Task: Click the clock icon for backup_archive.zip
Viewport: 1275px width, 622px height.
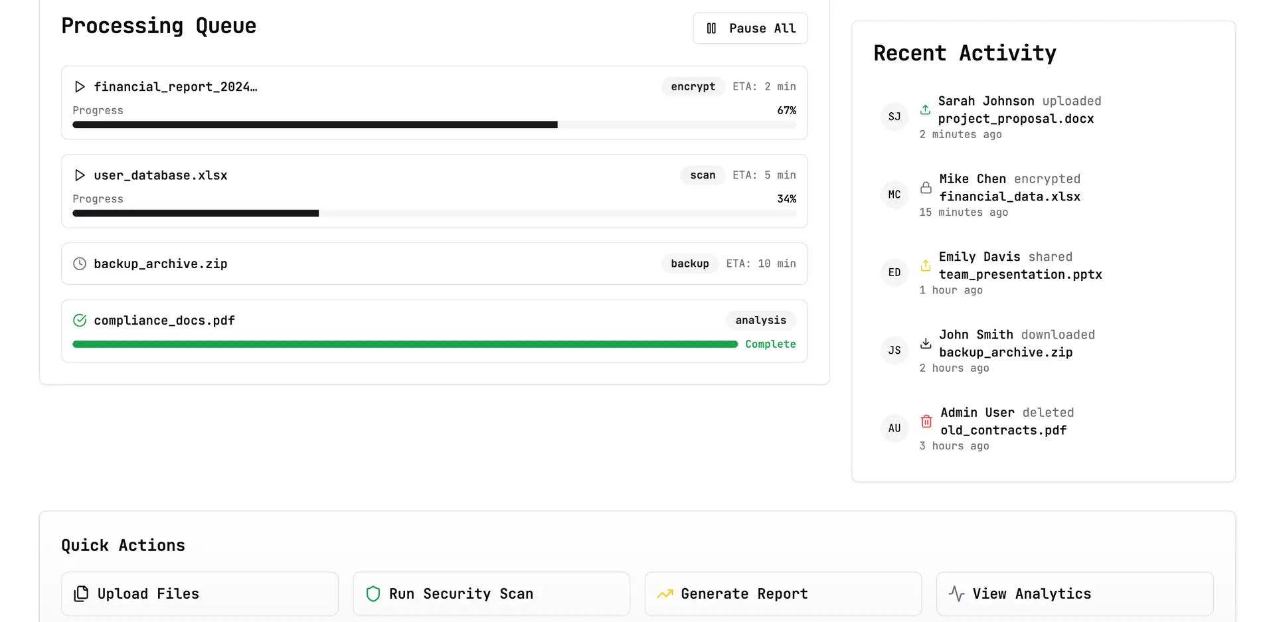Action: pos(80,264)
